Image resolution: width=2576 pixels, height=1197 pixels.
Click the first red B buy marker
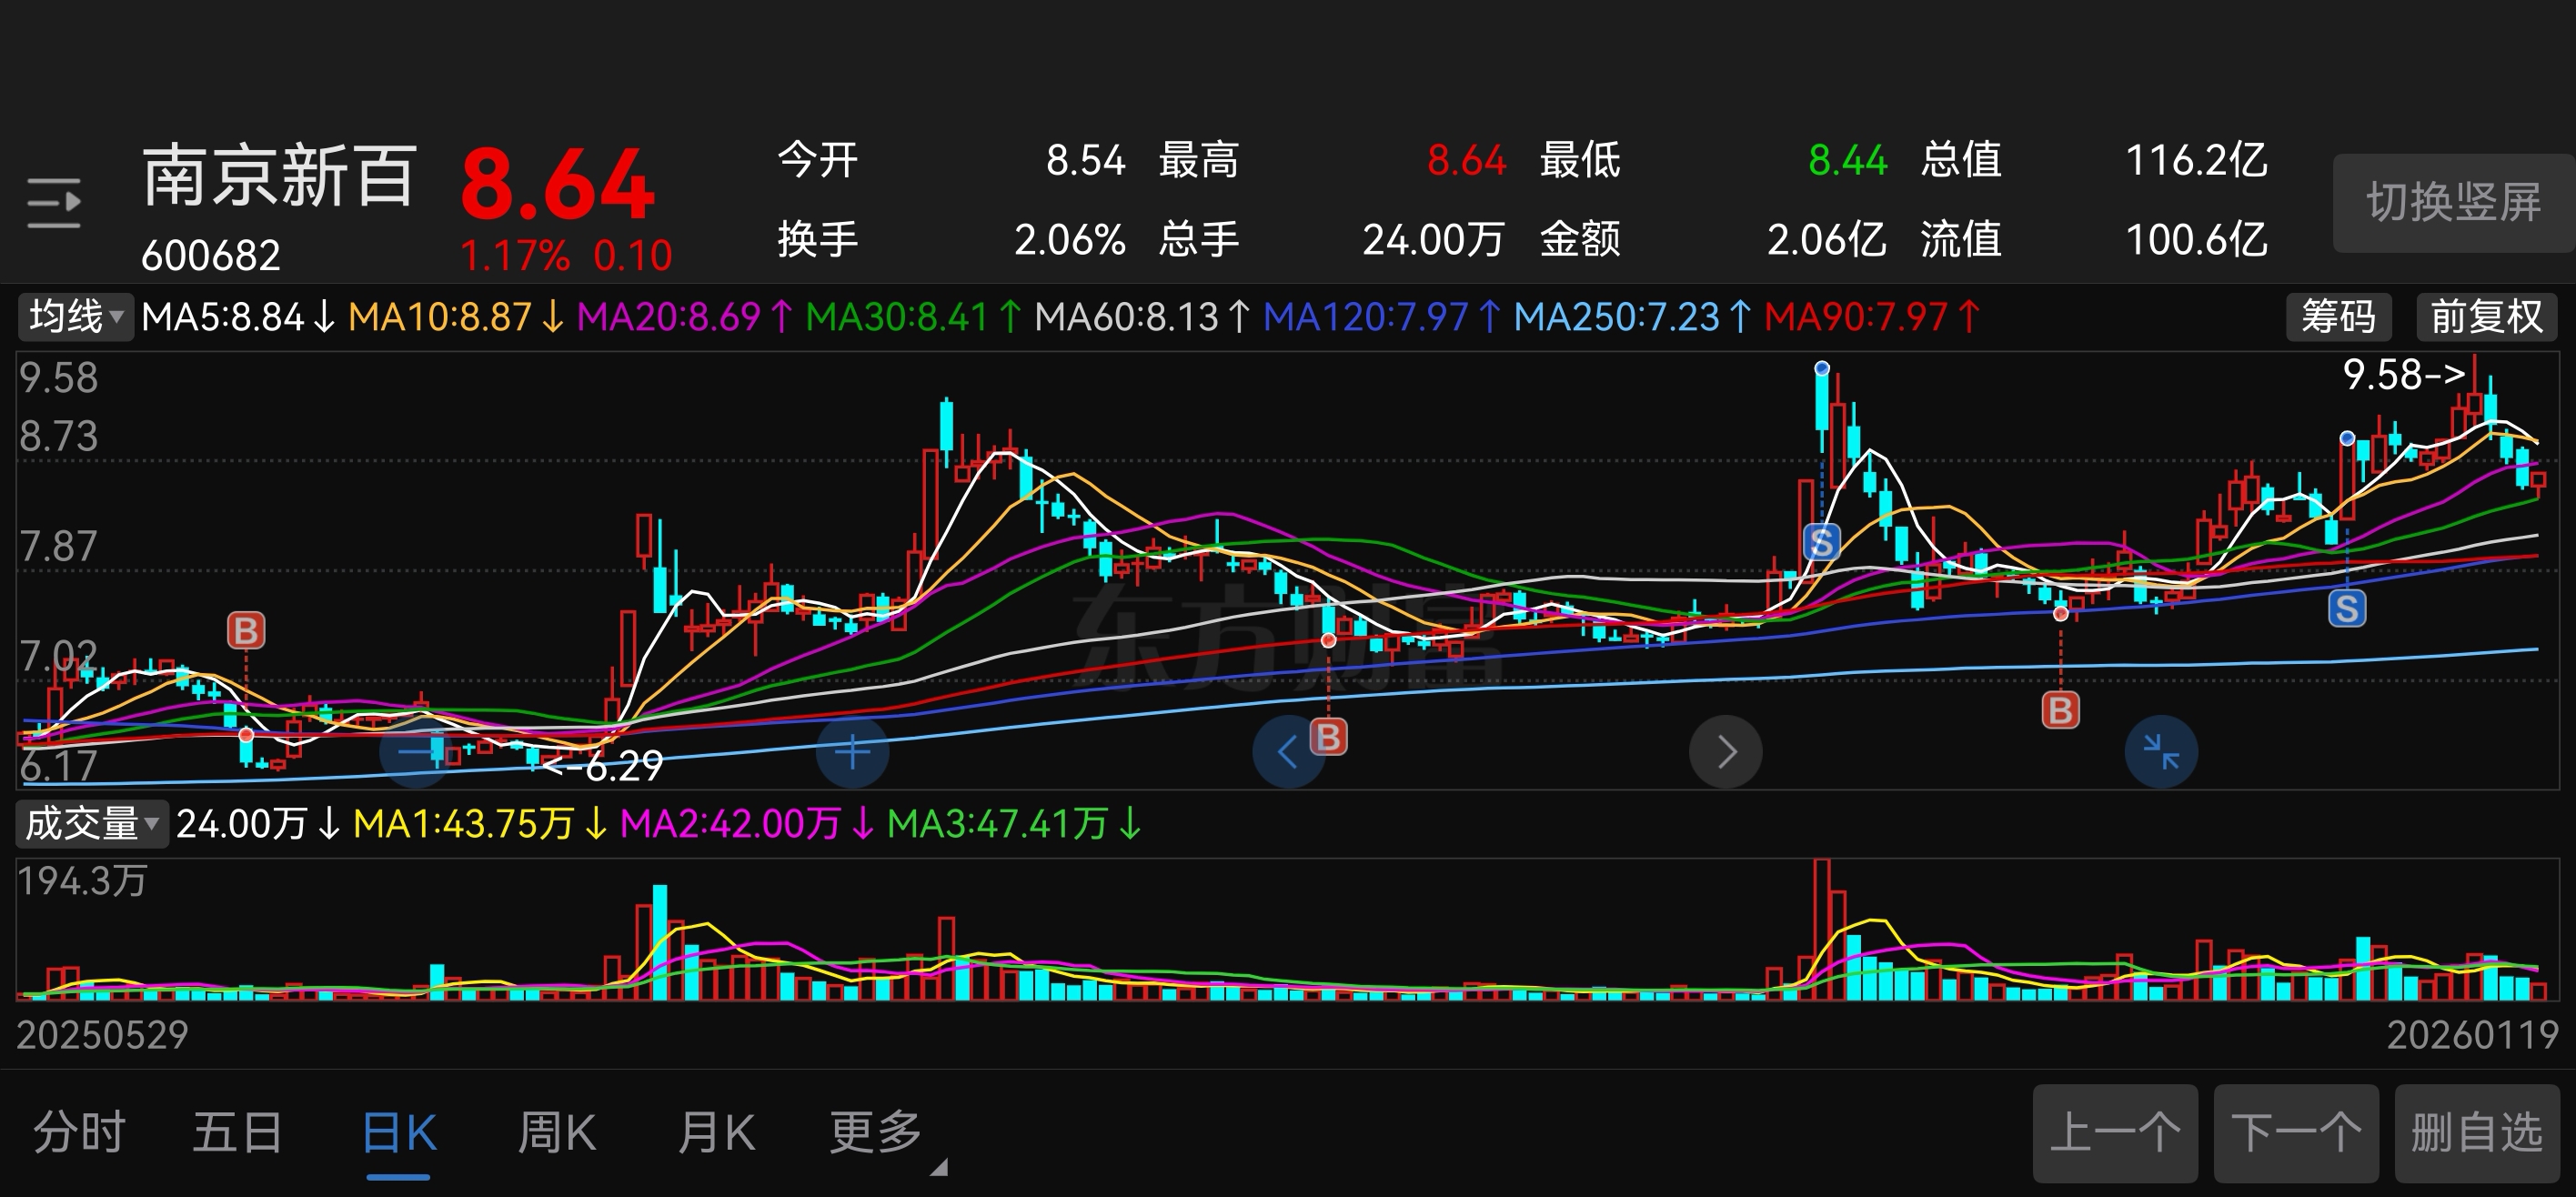(246, 631)
